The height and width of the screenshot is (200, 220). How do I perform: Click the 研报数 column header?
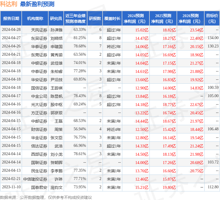point(95,18)
